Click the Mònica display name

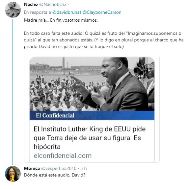pyautogui.click(x=32, y=168)
